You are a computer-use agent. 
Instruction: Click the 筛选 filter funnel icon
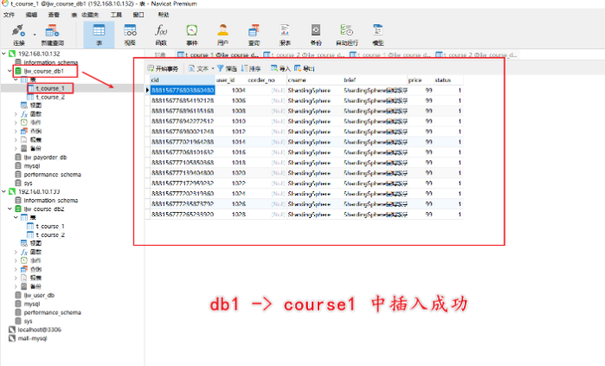(x=221, y=68)
